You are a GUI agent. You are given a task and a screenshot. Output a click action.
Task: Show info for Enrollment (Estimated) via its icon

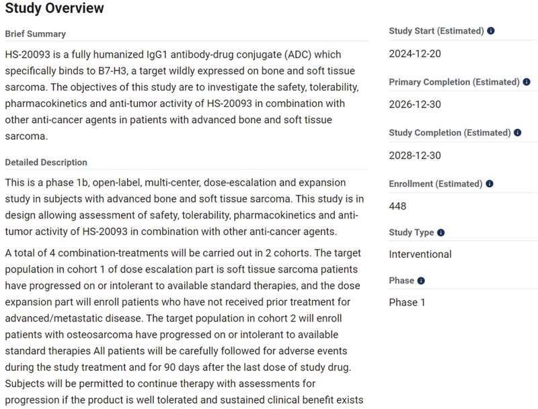[491, 184]
